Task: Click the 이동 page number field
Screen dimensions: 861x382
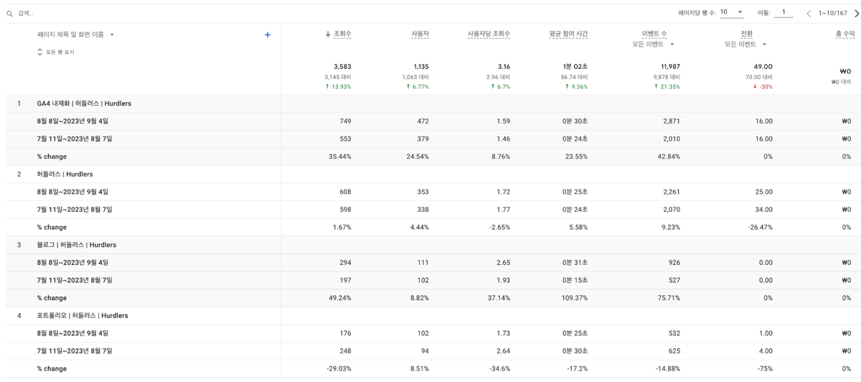Action: [x=784, y=12]
